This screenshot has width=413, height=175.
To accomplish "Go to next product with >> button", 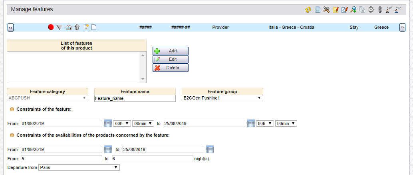I will tap(402, 27).
